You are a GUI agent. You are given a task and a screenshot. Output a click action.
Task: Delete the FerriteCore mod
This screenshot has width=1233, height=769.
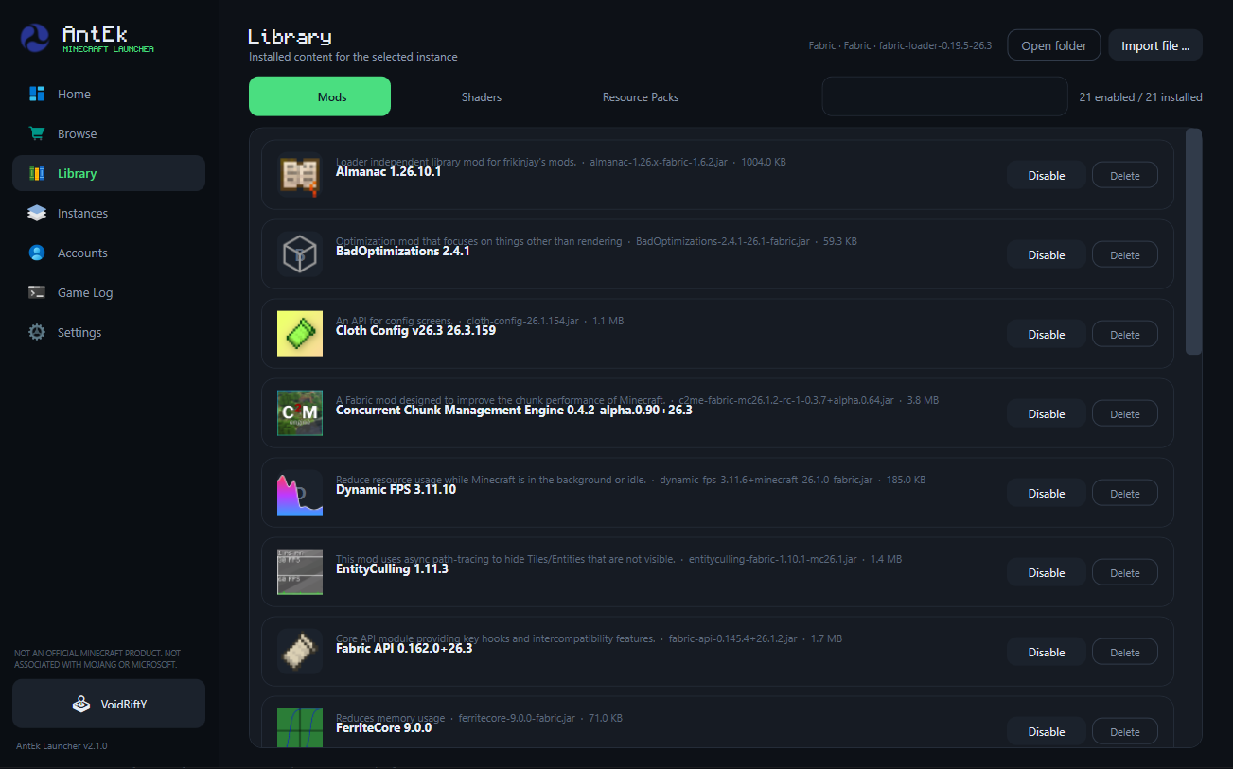[1125, 731]
